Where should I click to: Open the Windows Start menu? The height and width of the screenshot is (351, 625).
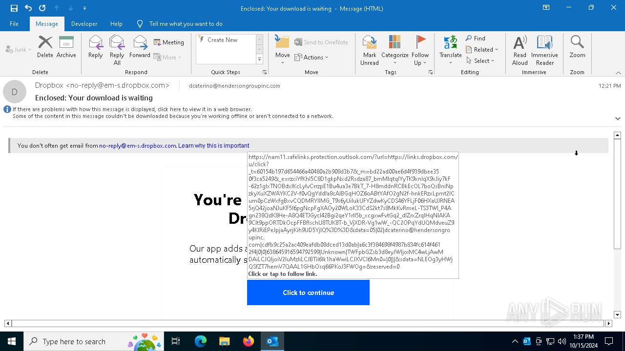[x=12, y=341]
